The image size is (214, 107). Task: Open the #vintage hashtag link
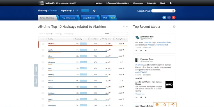pyautogui.click(x=51, y=93)
